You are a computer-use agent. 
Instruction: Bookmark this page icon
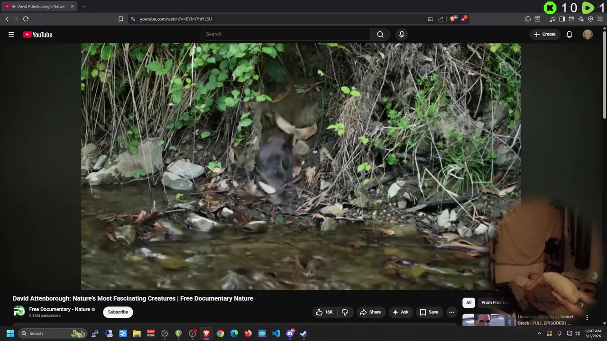120,19
